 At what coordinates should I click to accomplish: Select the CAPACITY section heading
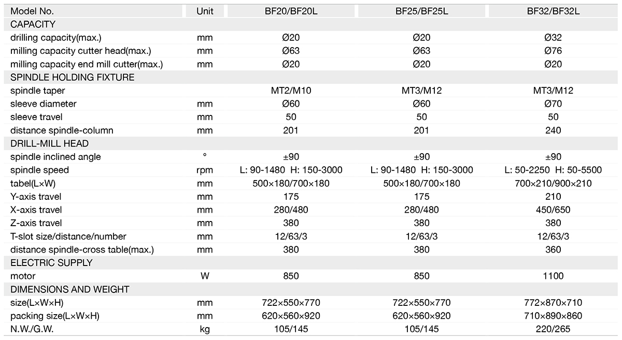[33, 24]
